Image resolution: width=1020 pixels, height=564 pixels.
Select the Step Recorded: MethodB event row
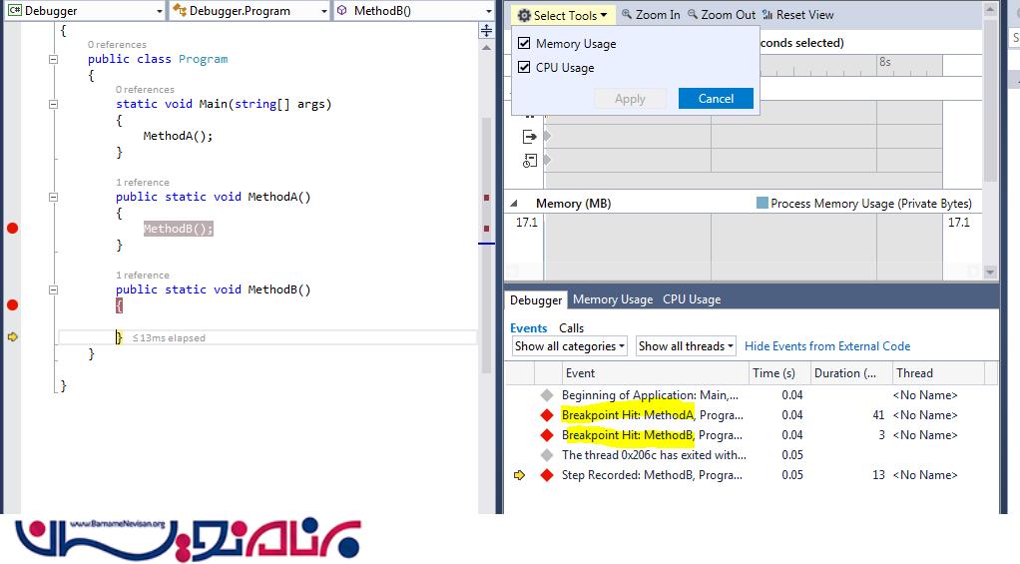click(x=653, y=475)
